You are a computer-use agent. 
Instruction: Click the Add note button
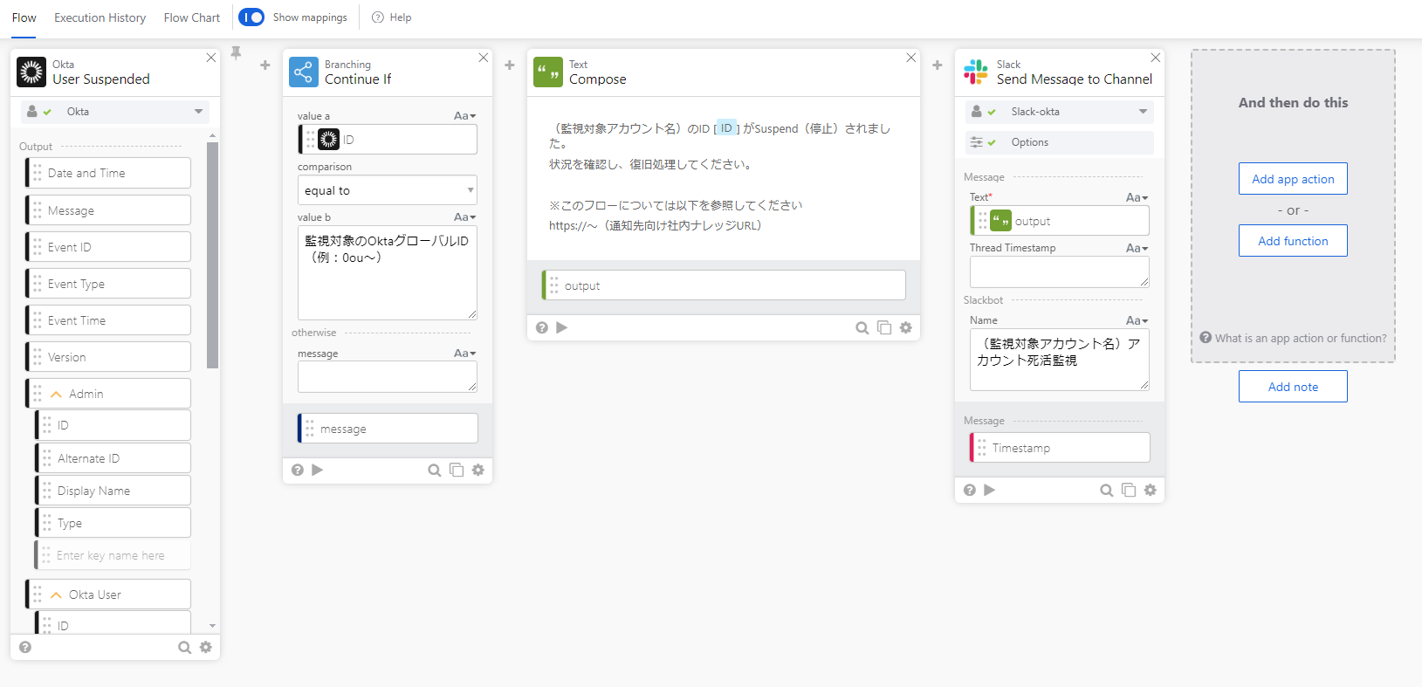click(x=1293, y=387)
